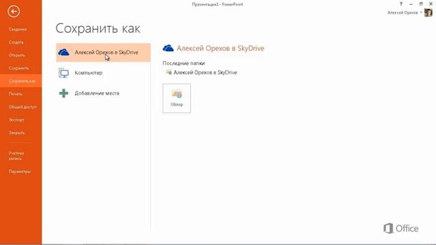Select Экспорт in the sidebar

[16, 120]
